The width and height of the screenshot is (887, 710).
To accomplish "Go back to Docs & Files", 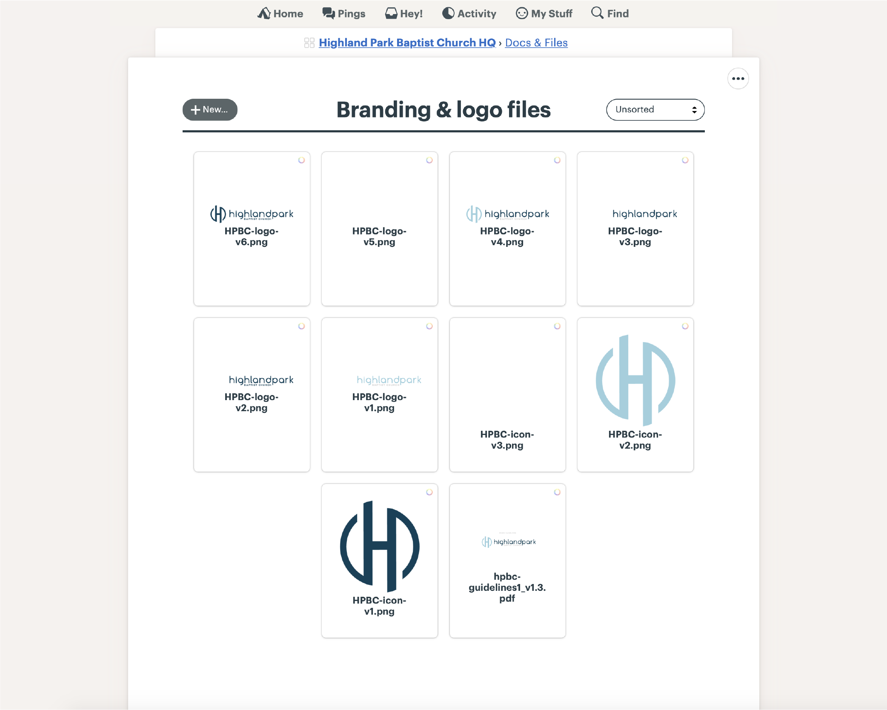I will (536, 43).
